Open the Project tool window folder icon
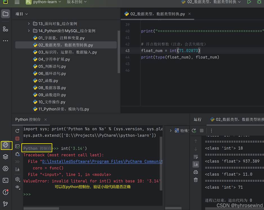This screenshot has height=210, width=264. (x=5, y=14)
